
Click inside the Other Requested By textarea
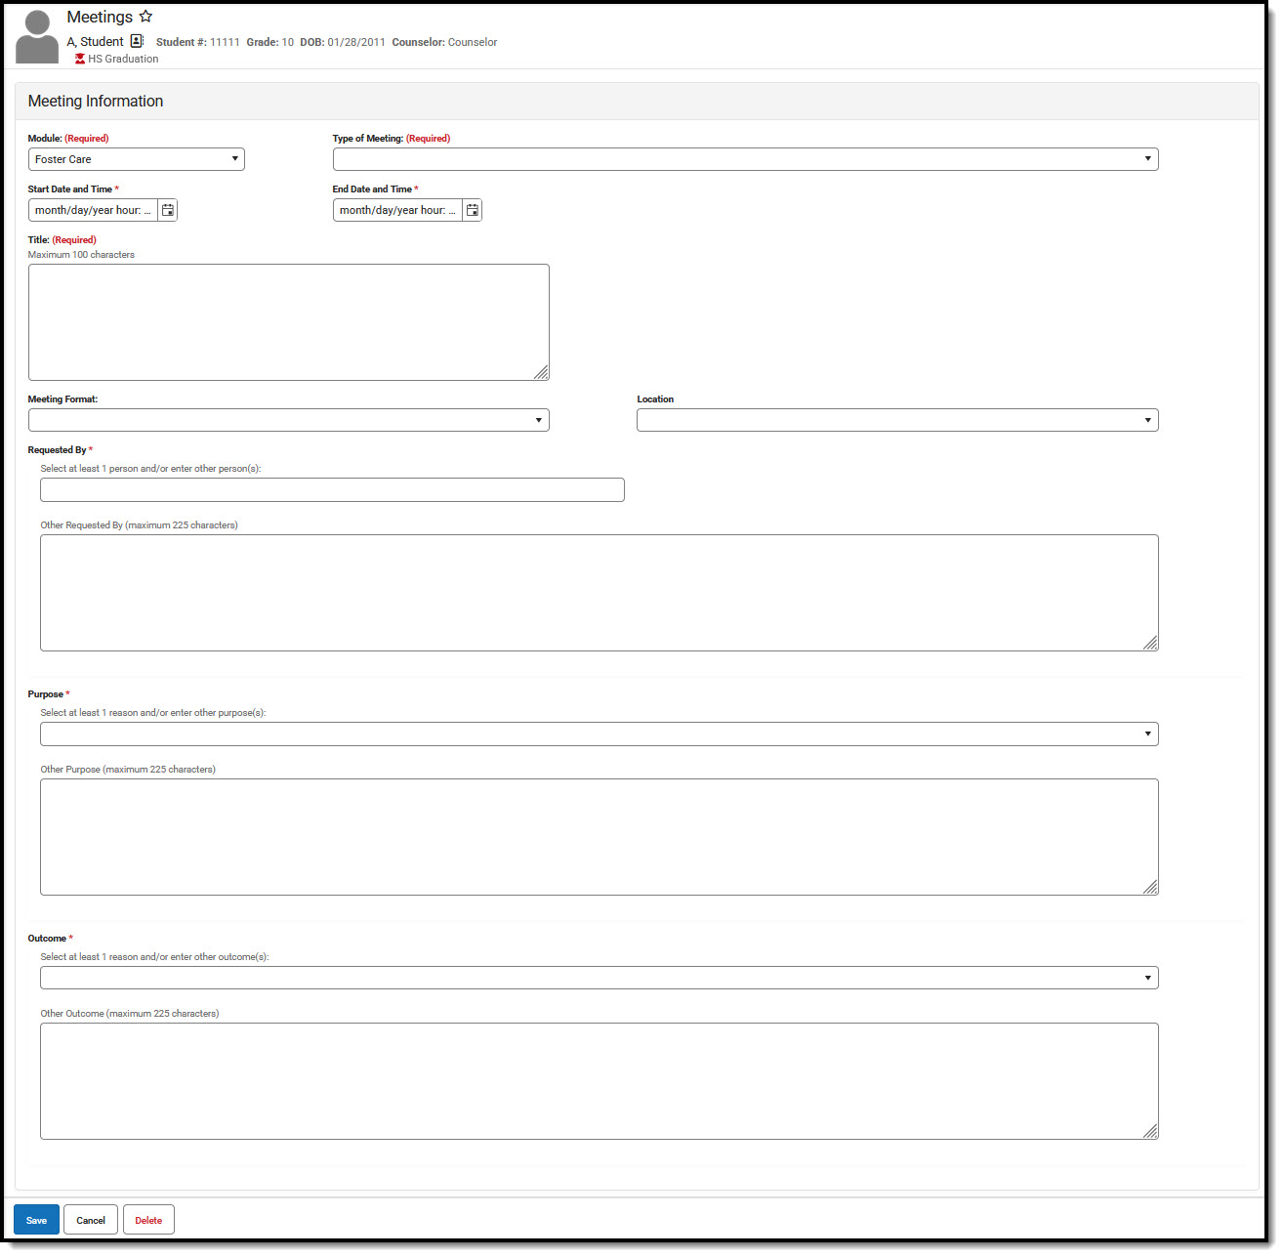[599, 592]
